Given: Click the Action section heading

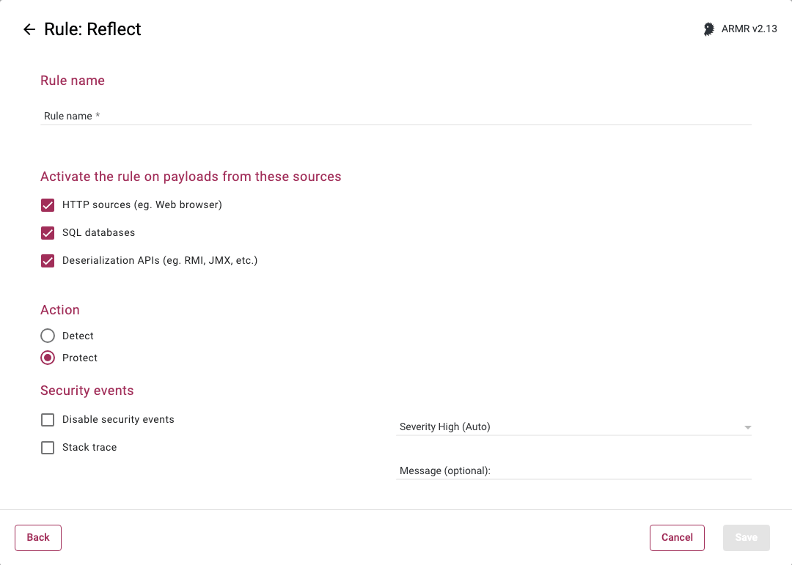Looking at the screenshot, I should coord(60,309).
